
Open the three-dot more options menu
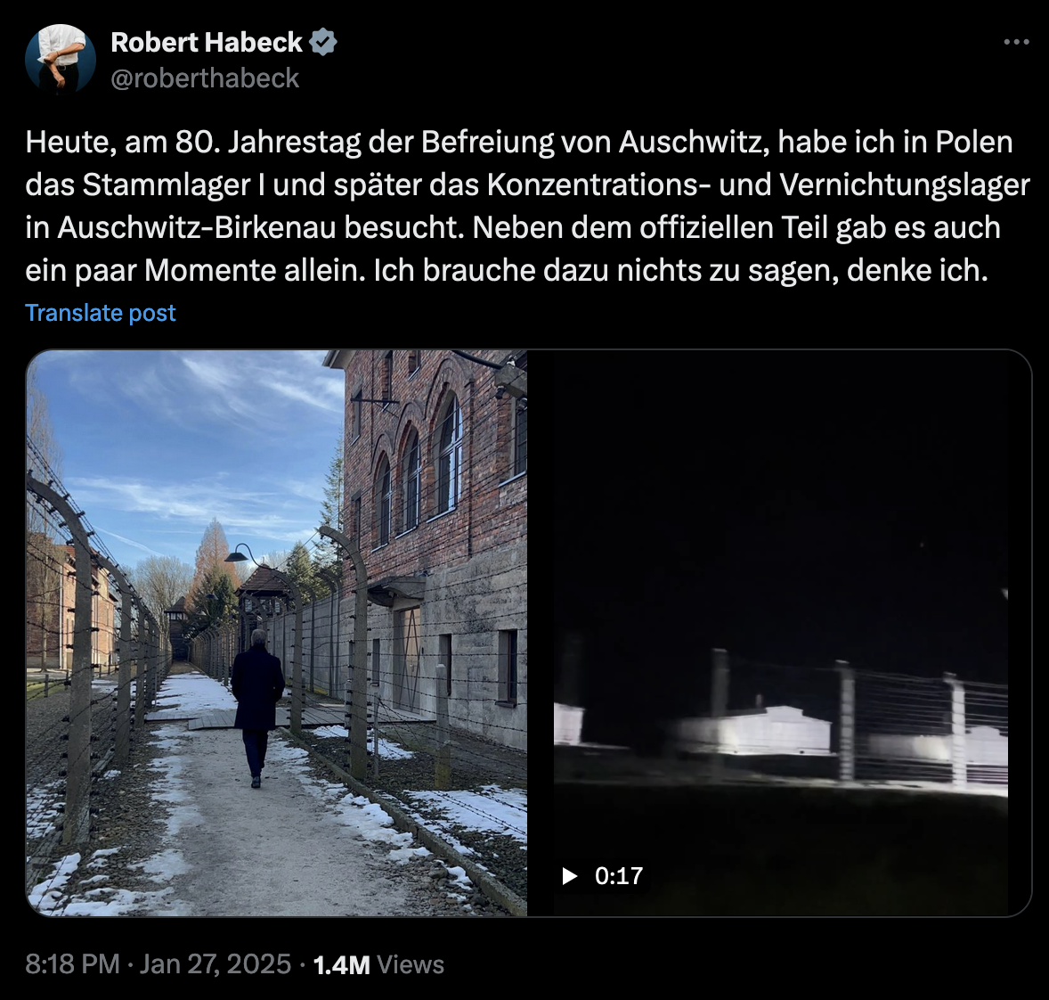tap(1016, 42)
